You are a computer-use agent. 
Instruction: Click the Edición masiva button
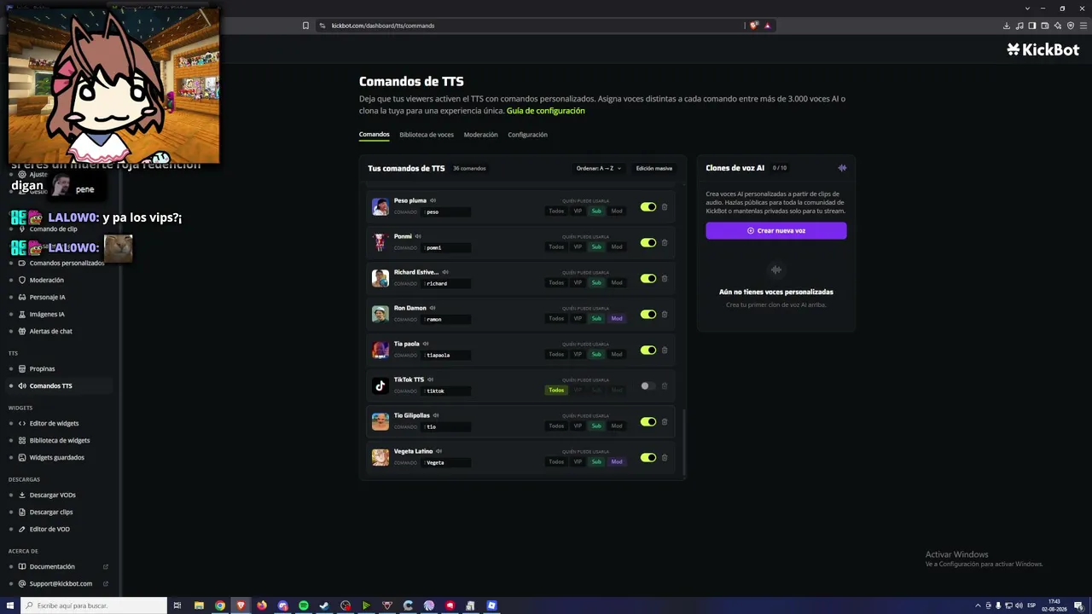(654, 168)
